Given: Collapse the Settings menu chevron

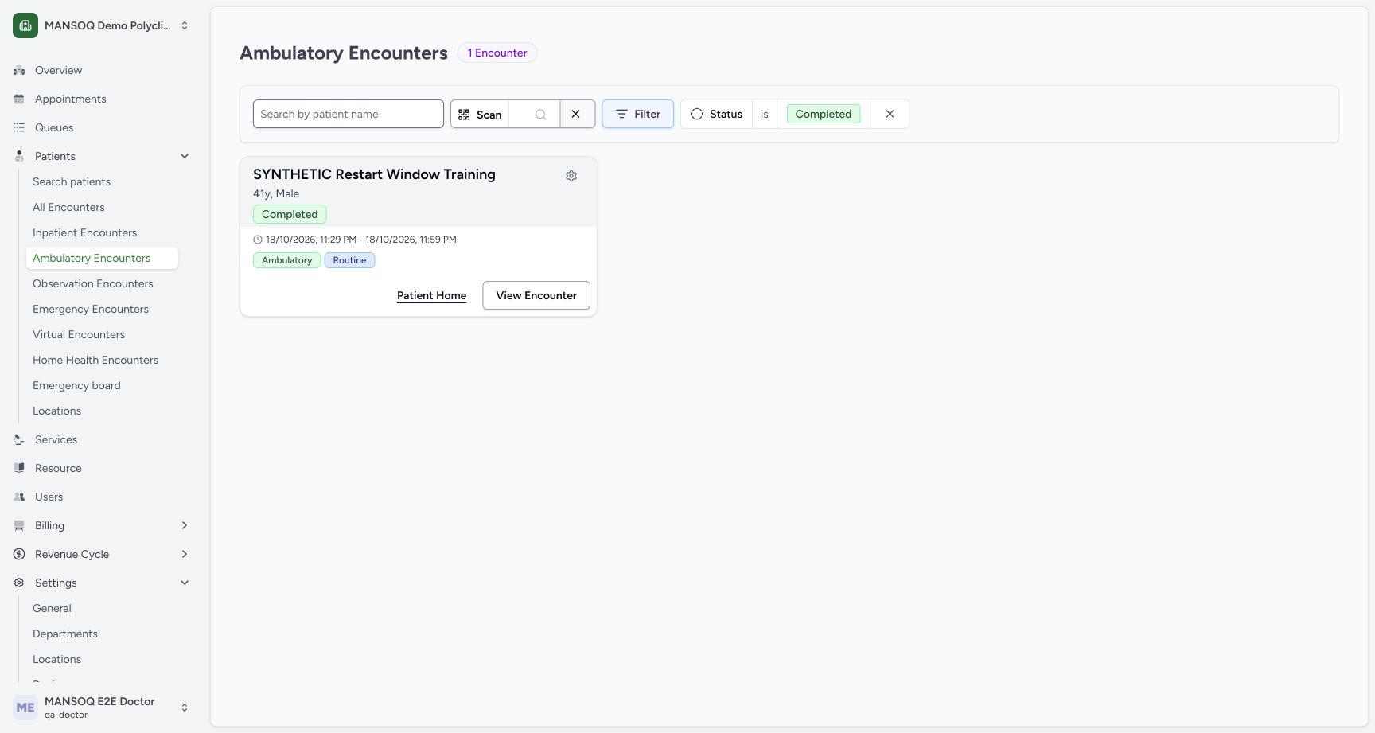Looking at the screenshot, I should (x=185, y=583).
